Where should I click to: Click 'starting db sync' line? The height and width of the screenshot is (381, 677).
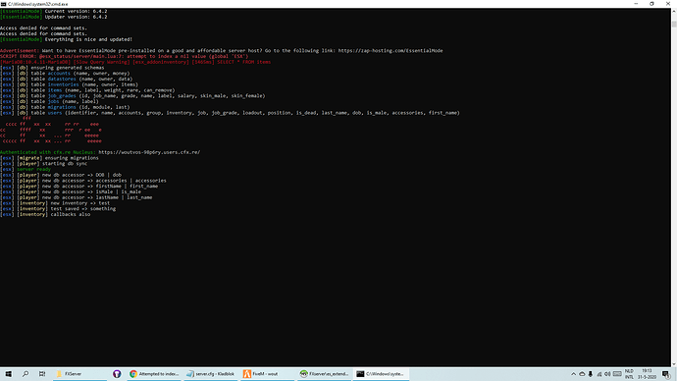[x=43, y=163]
